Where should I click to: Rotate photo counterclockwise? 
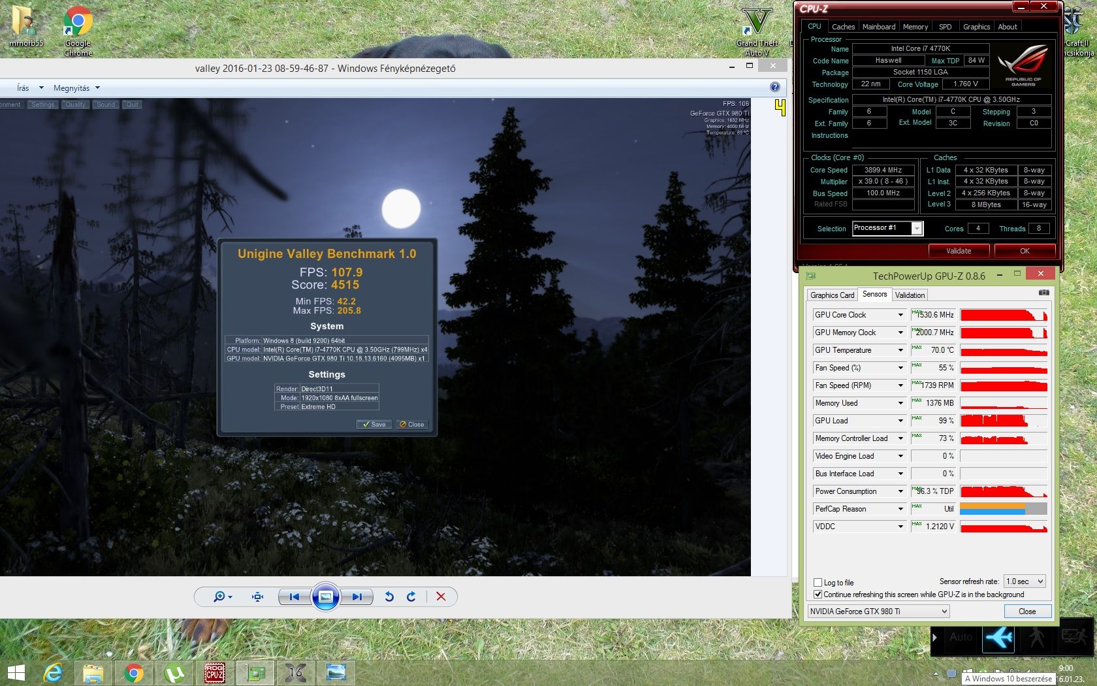coord(389,596)
